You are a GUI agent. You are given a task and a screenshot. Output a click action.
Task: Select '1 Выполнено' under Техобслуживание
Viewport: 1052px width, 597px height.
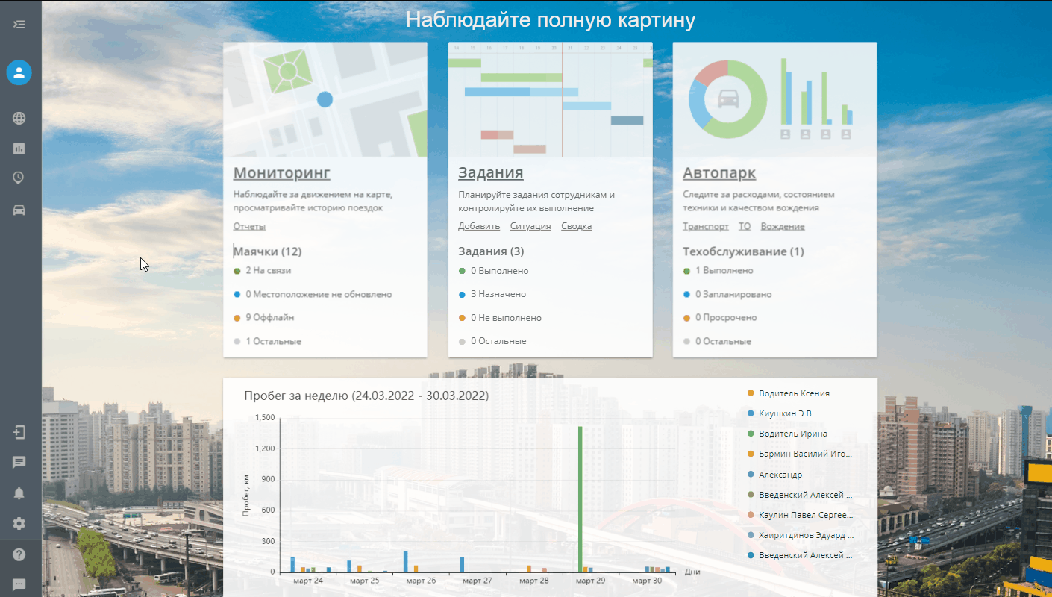(718, 271)
